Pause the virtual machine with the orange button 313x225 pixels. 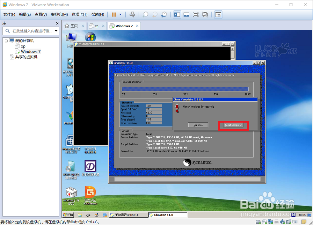click(x=114, y=15)
